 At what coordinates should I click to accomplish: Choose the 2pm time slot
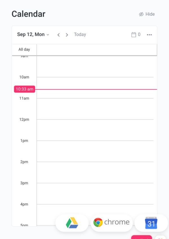click(95, 172)
